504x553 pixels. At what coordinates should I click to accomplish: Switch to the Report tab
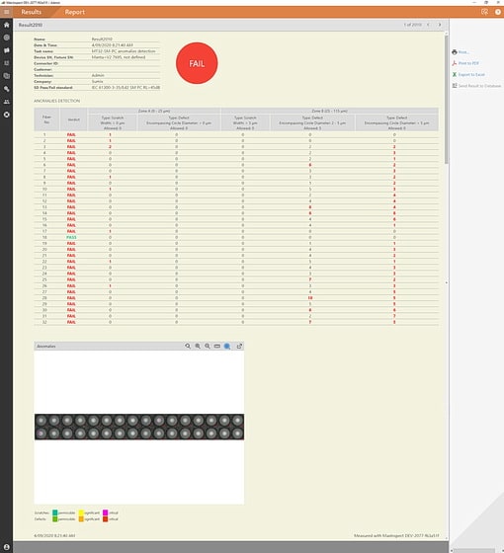74,12
